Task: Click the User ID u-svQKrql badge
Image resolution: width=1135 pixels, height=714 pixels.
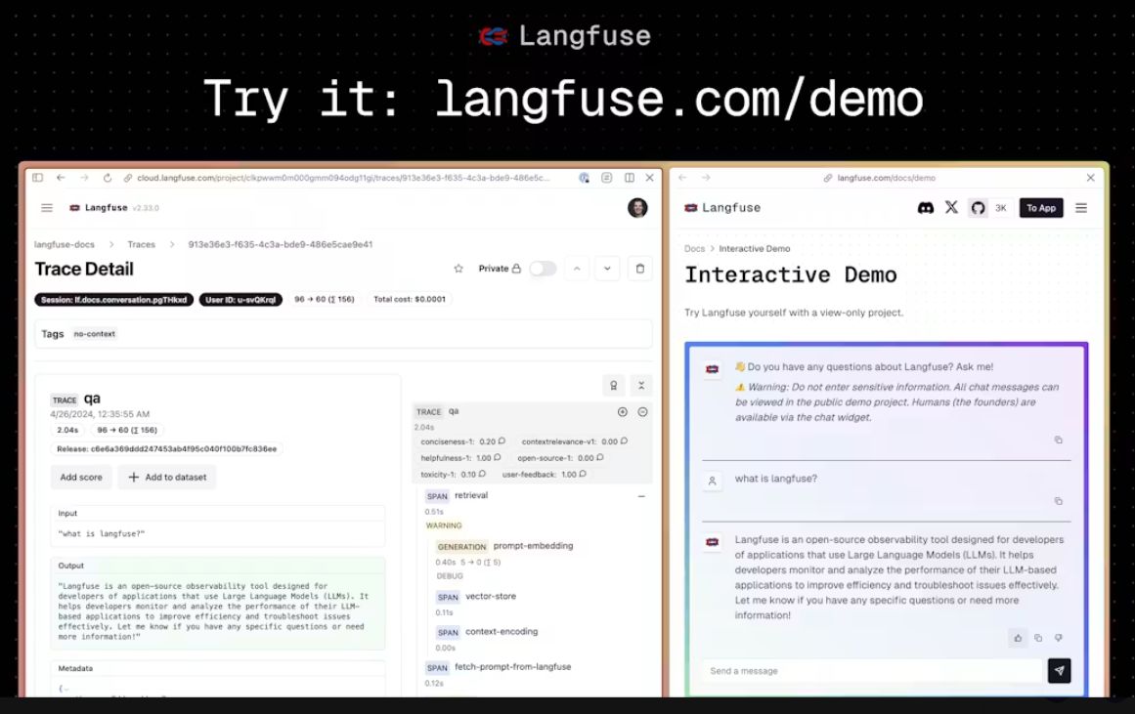Action: pos(240,300)
